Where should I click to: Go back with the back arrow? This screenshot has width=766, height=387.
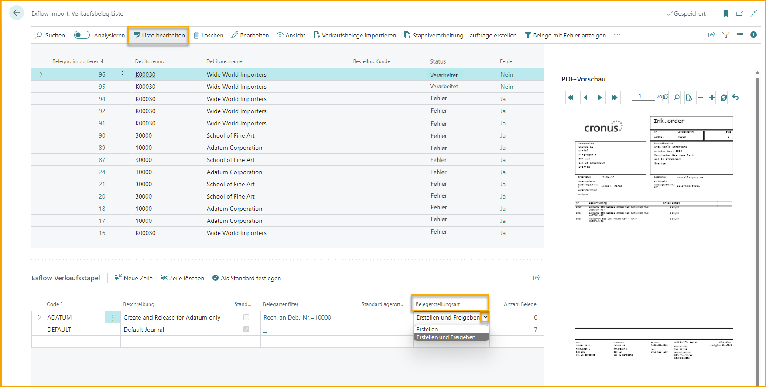(17, 13)
